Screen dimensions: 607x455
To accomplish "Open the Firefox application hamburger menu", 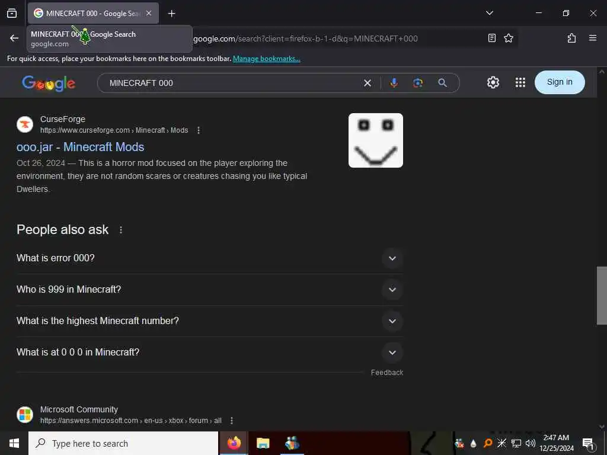I will [x=592, y=38].
